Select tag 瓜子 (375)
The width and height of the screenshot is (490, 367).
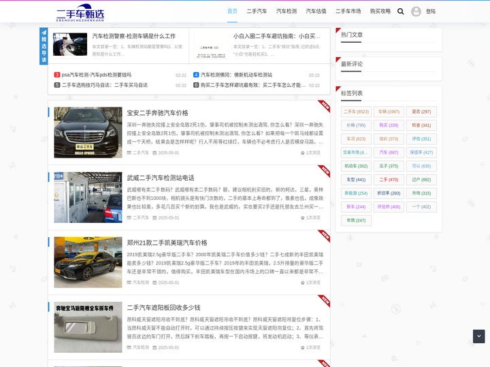point(389,166)
